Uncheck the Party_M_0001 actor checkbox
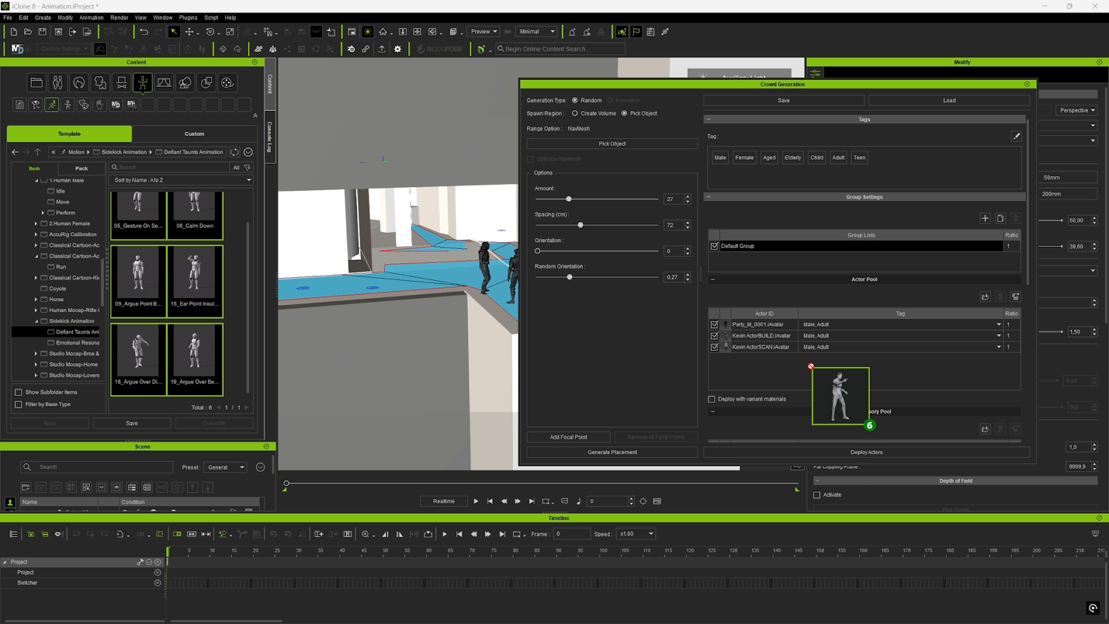The height and width of the screenshot is (624, 1109). pos(715,324)
